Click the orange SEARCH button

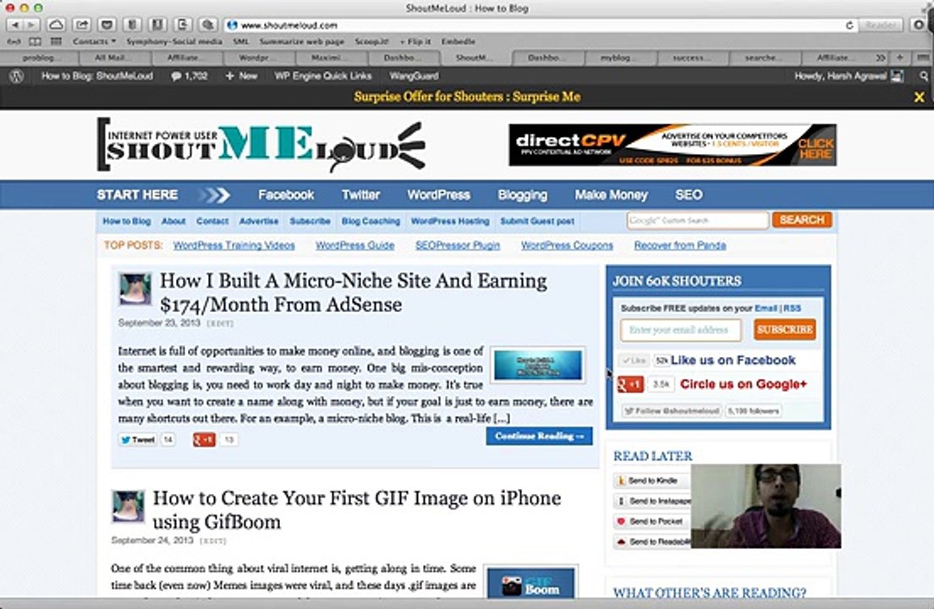pyautogui.click(x=802, y=220)
